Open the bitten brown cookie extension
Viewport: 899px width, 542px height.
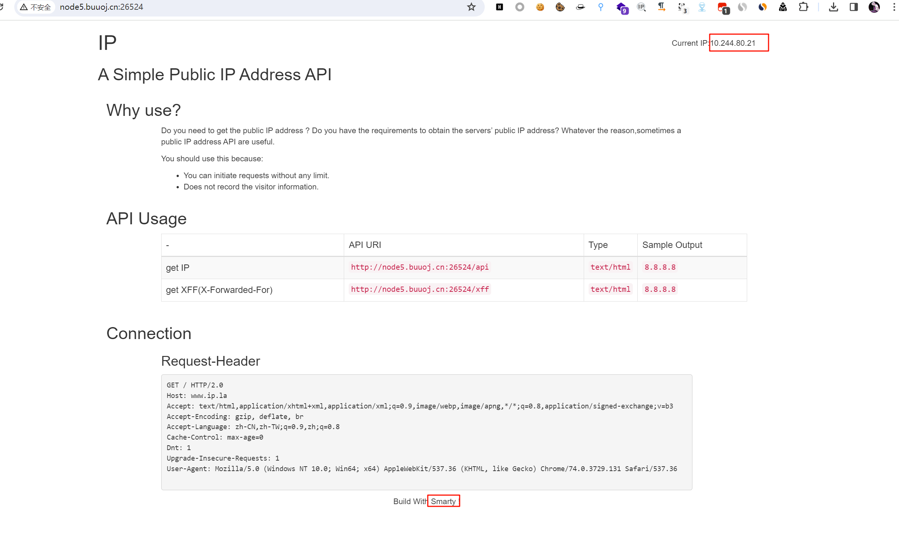(x=560, y=7)
